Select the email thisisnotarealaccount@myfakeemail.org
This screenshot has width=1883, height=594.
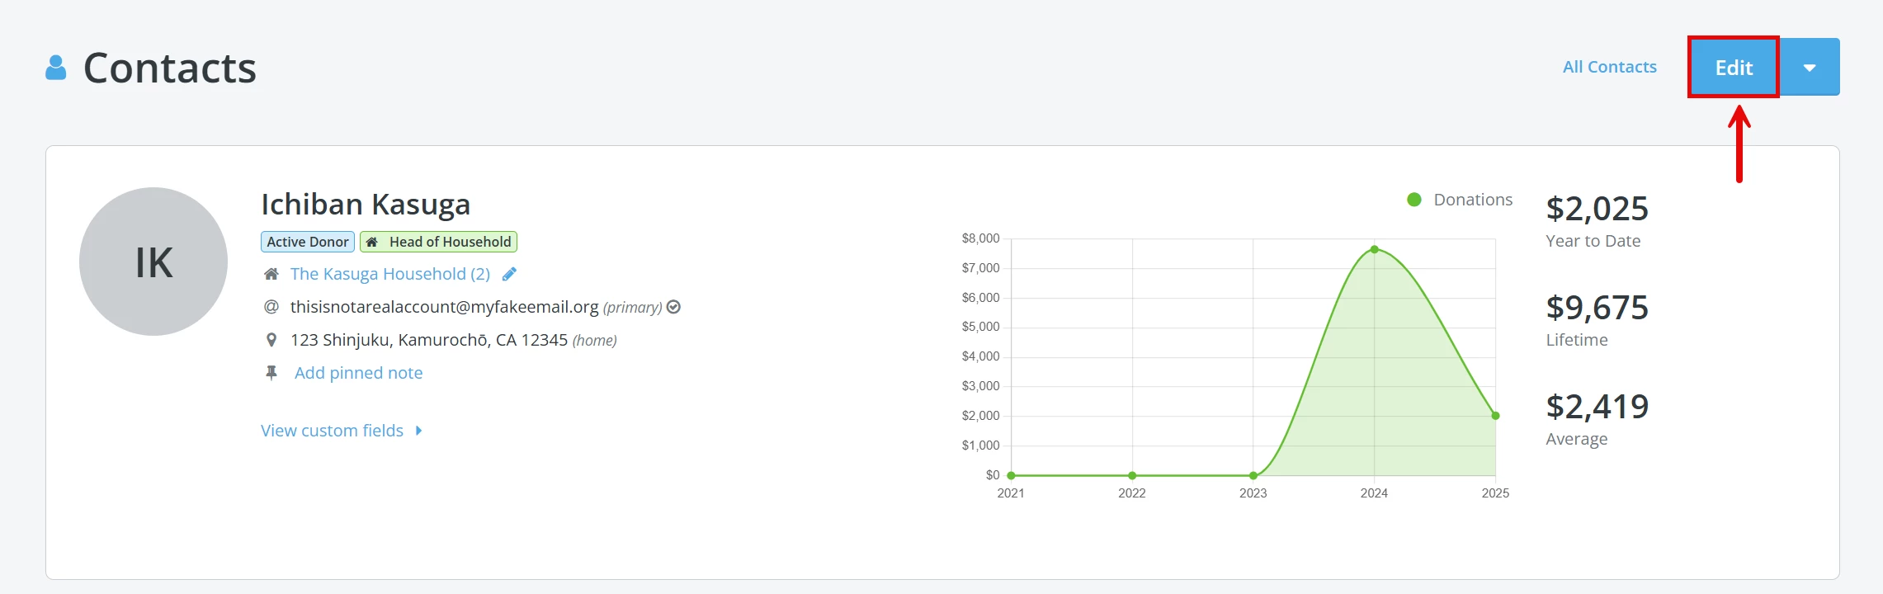[x=444, y=307]
